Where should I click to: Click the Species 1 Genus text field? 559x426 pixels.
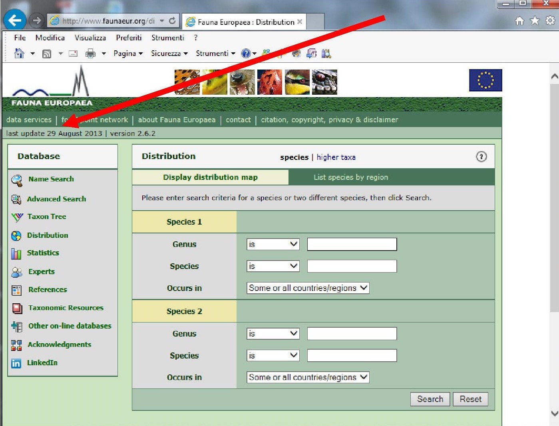[x=352, y=244]
